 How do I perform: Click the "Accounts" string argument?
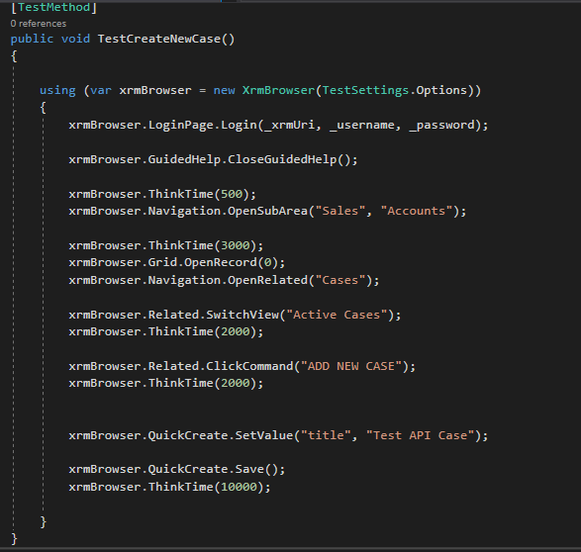[417, 211]
